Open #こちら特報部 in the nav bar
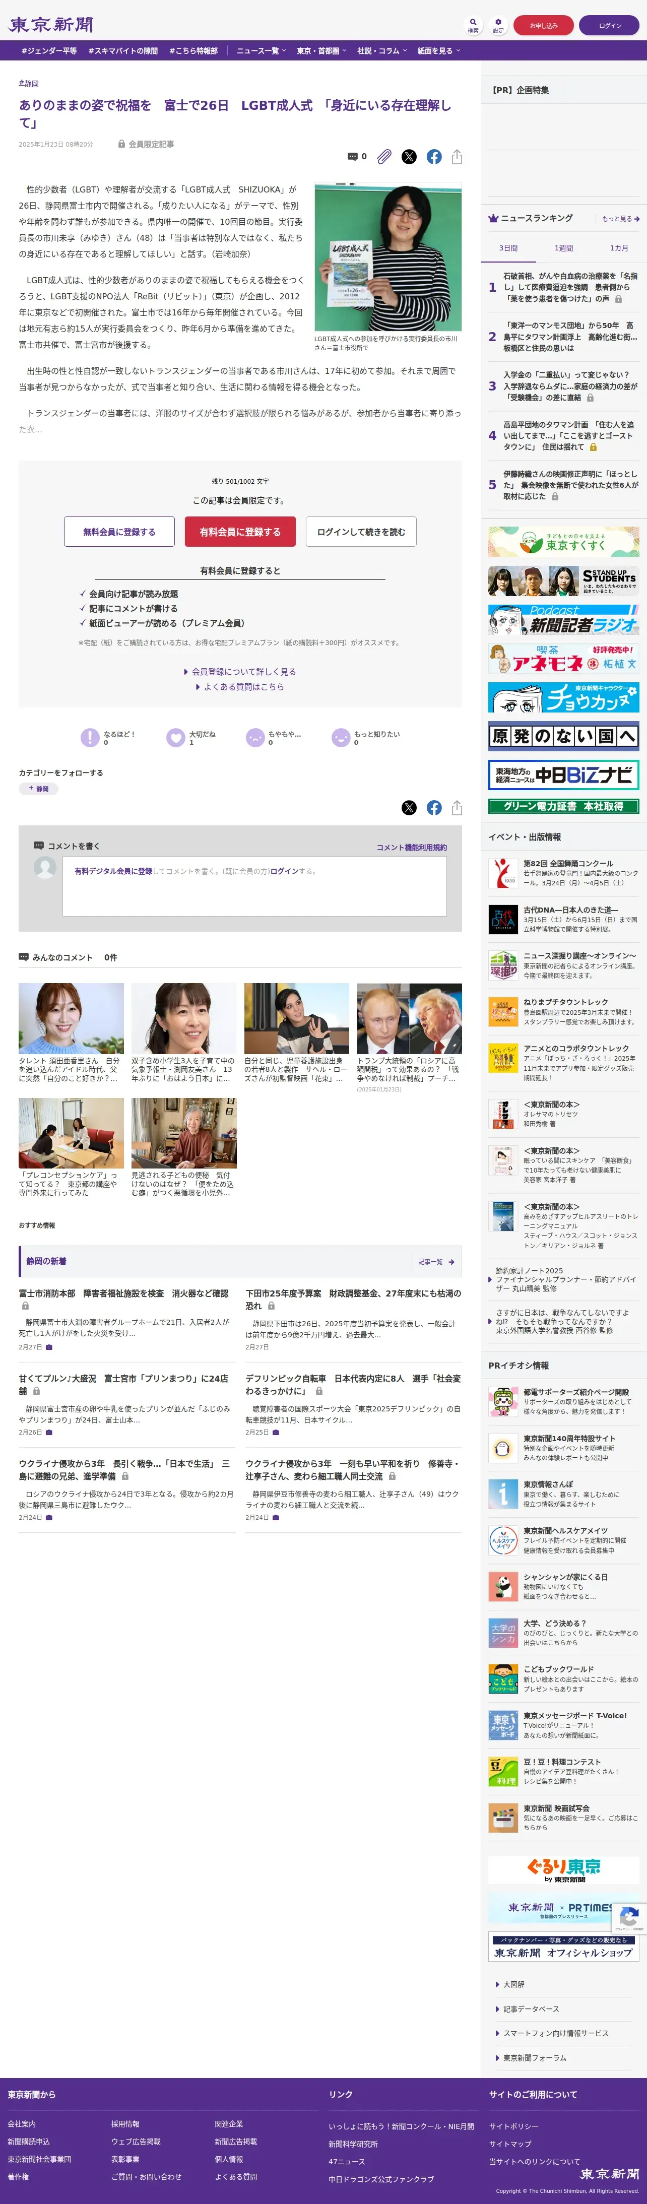Screen dimensions: 647x2204 tap(193, 50)
